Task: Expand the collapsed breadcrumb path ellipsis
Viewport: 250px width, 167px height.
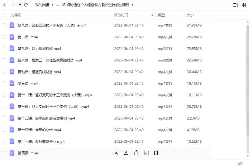Action: pyautogui.click(x=58, y=5)
